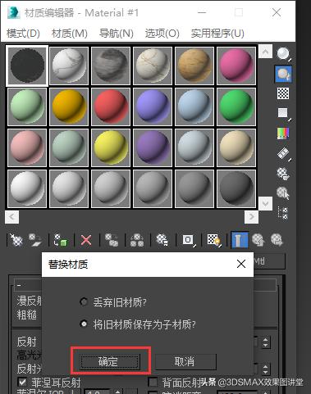Click the sample slots scroll-down arrow

(x=265, y=203)
